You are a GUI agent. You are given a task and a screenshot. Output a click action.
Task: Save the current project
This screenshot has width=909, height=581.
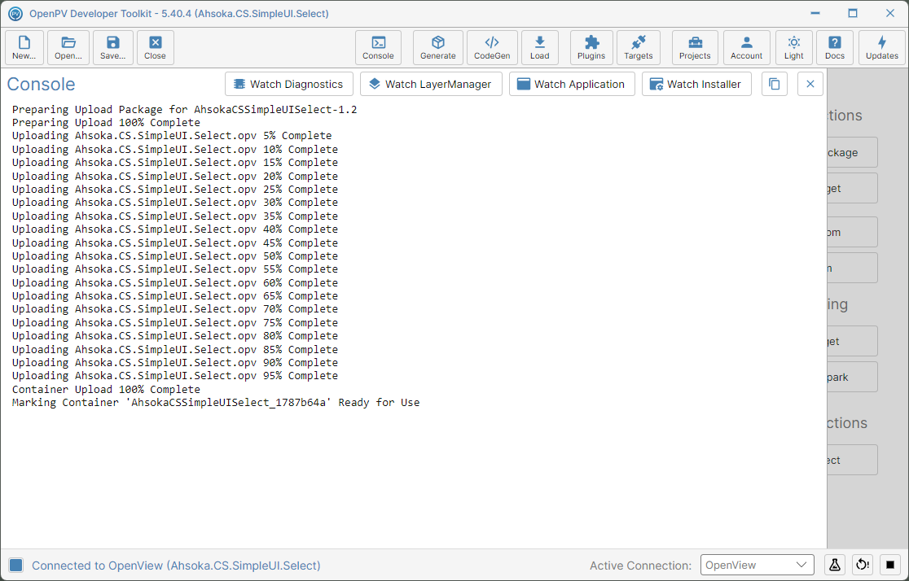pyautogui.click(x=113, y=47)
